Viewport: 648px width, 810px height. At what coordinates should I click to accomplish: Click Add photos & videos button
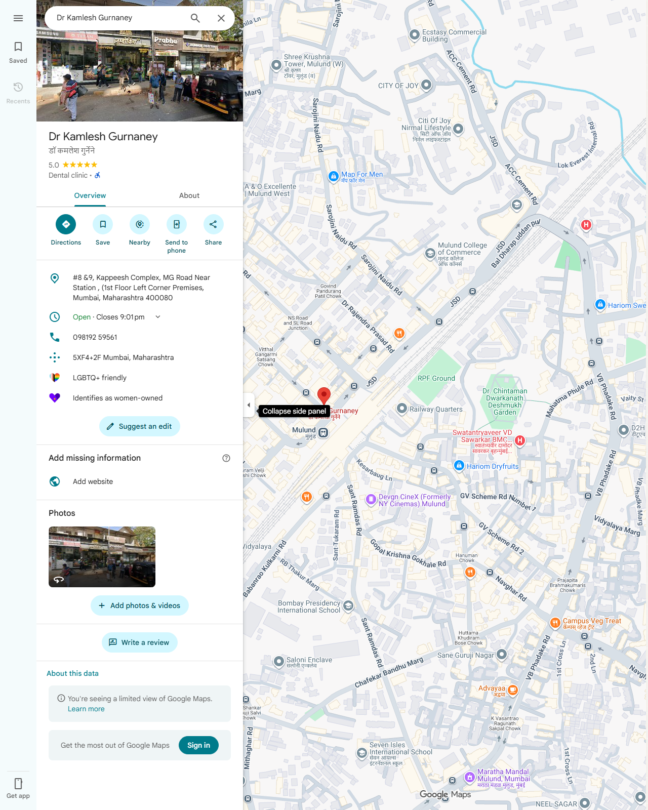pos(140,605)
